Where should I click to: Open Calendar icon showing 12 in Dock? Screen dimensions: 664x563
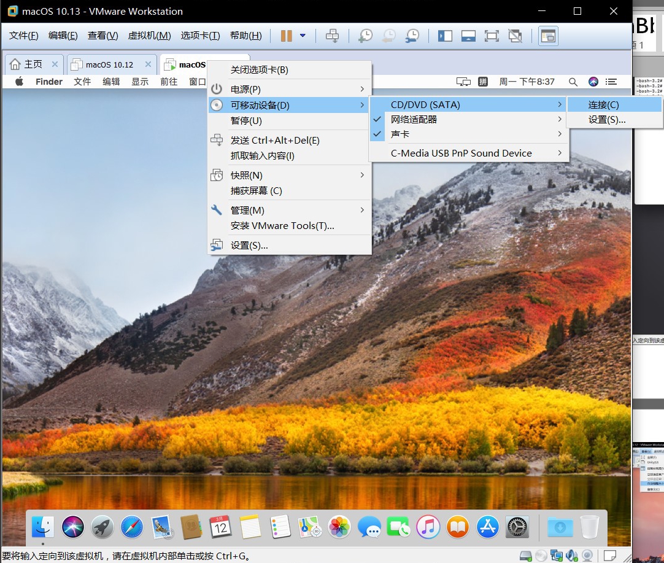pyautogui.click(x=221, y=527)
